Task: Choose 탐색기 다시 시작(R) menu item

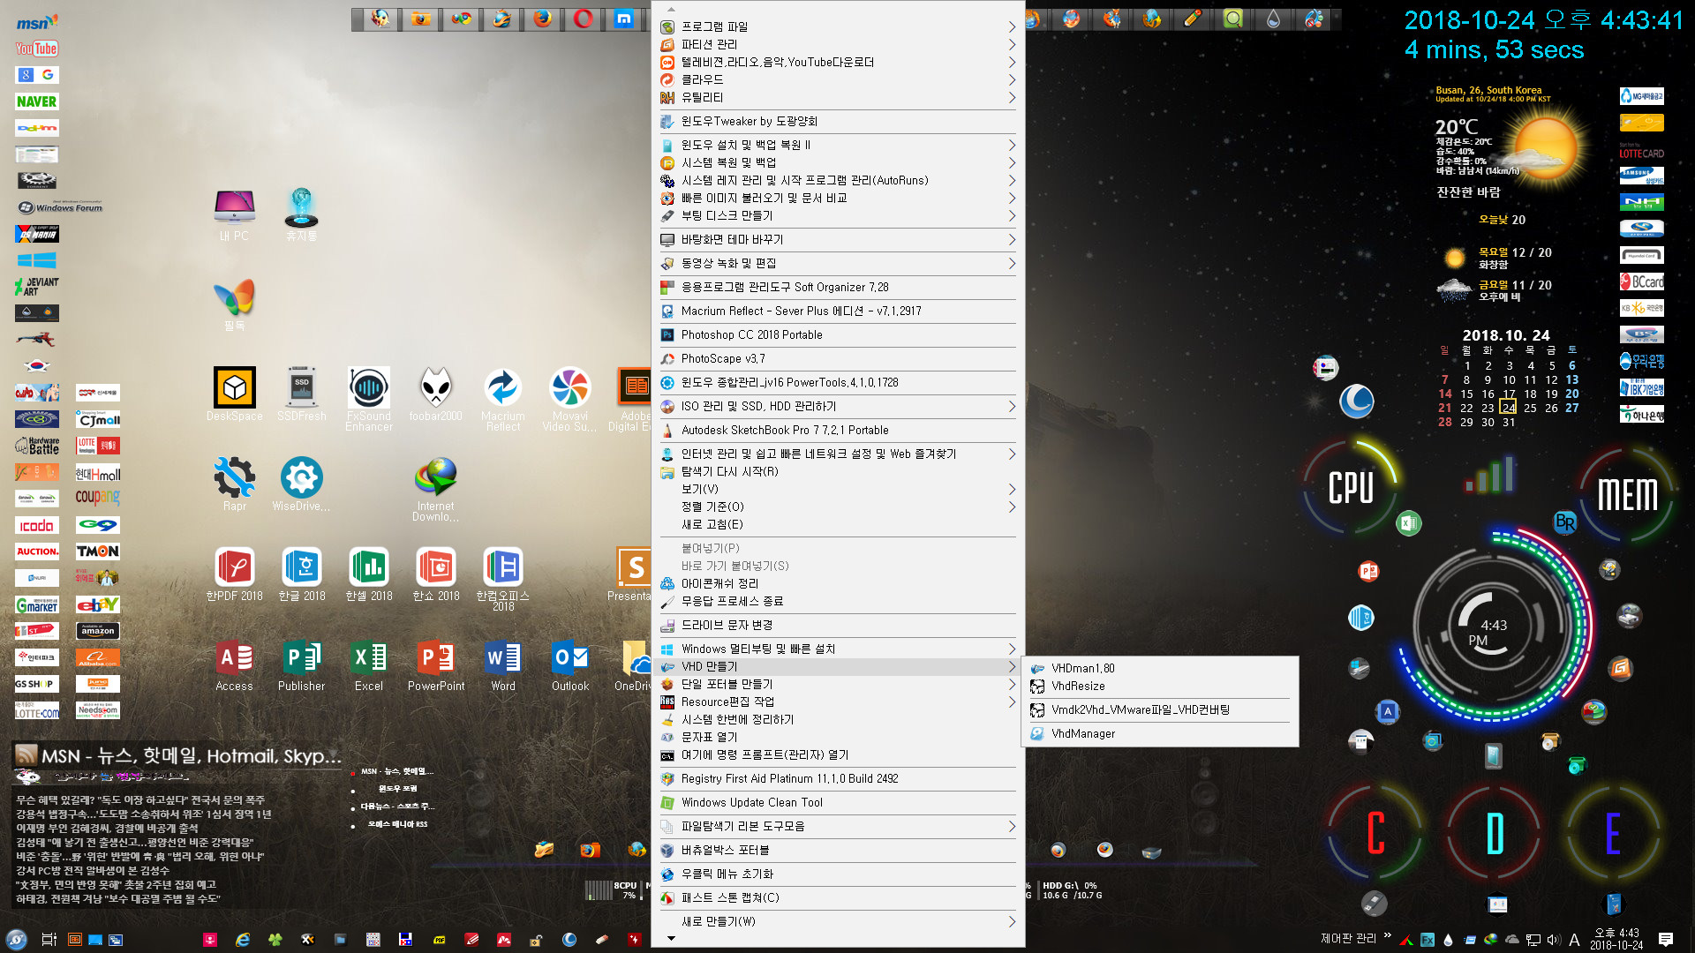Action: pyautogui.click(x=838, y=471)
